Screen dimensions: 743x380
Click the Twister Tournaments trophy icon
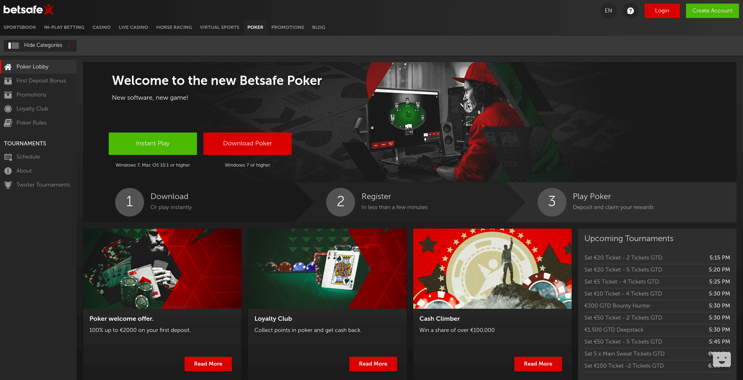(8, 185)
